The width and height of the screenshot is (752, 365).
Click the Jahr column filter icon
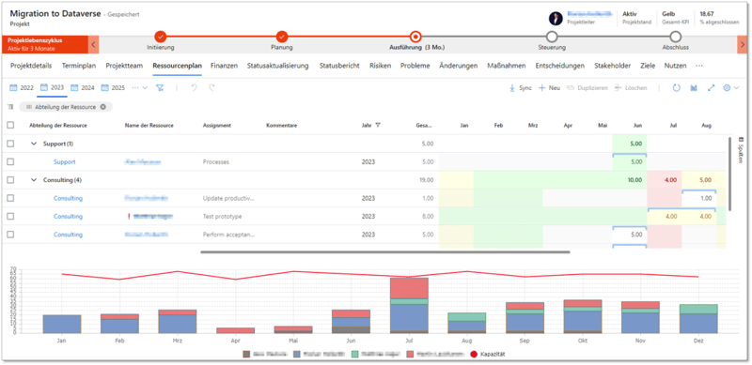[378, 126]
